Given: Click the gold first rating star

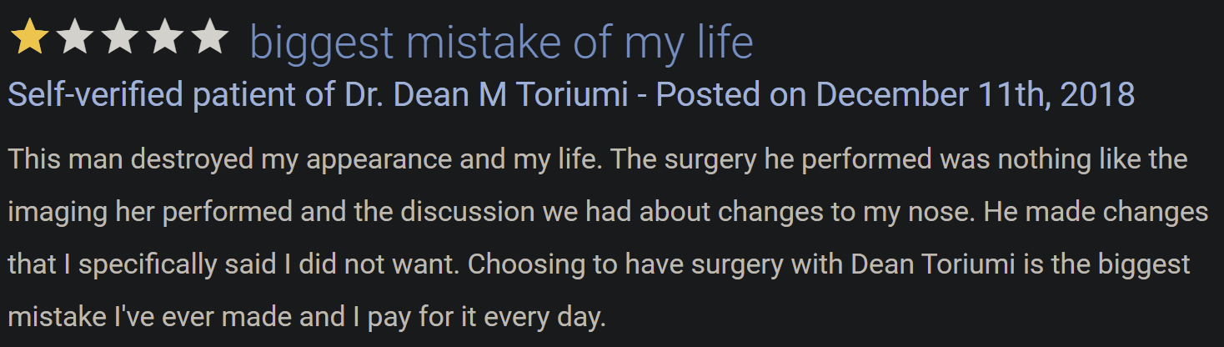Looking at the screenshot, I should click(x=29, y=38).
